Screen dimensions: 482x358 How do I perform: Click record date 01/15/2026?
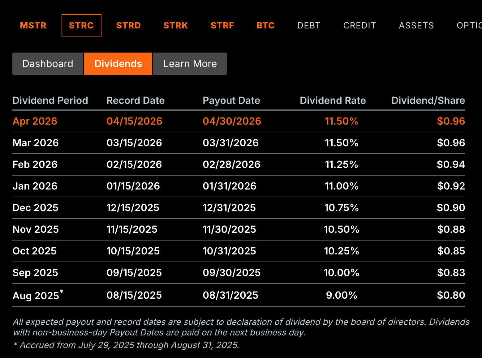coord(133,186)
